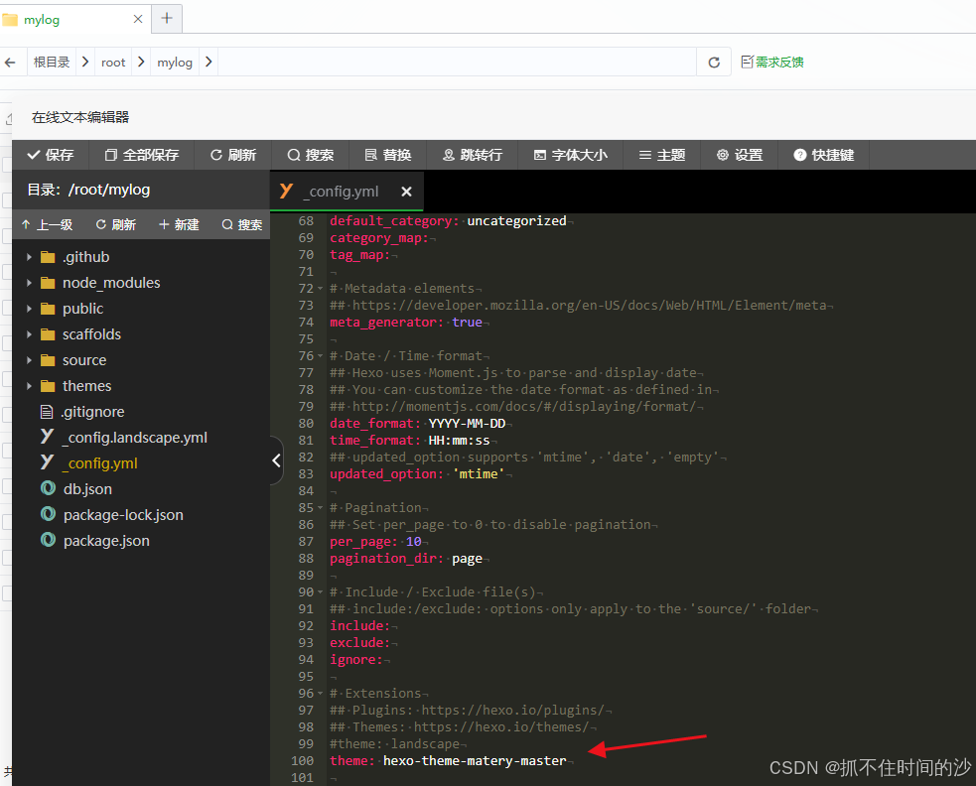Open the .github folder
Screen dimensions: 976x786
85,257
